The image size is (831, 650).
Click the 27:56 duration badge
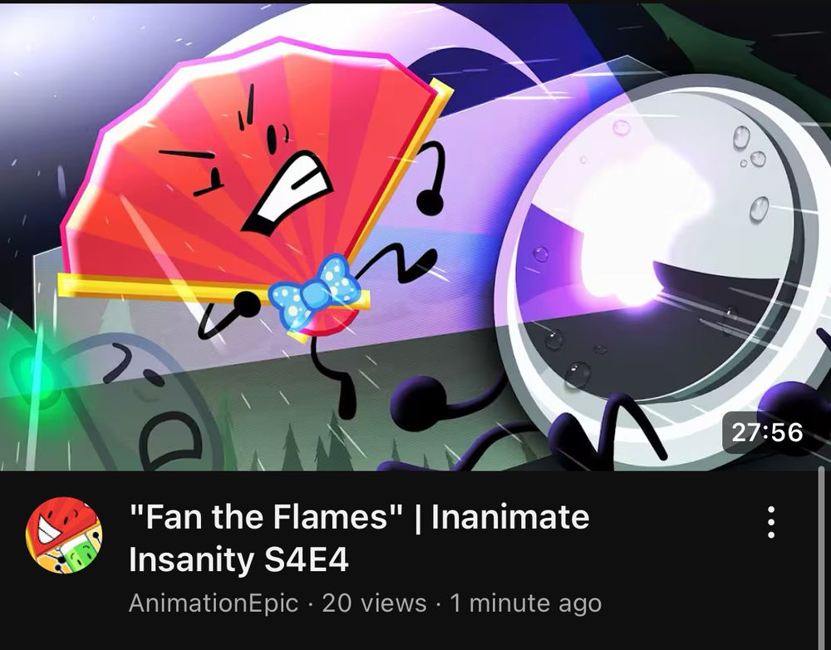767,432
